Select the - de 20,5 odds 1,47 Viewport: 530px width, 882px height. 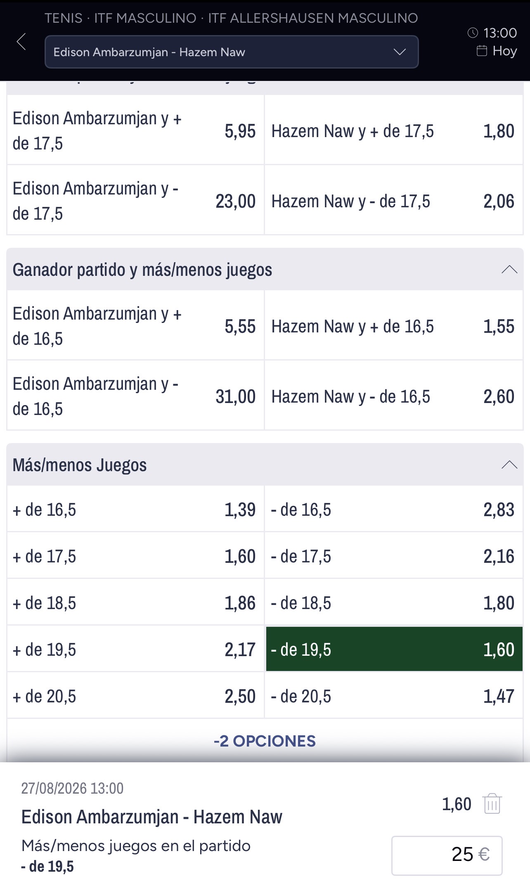(394, 696)
